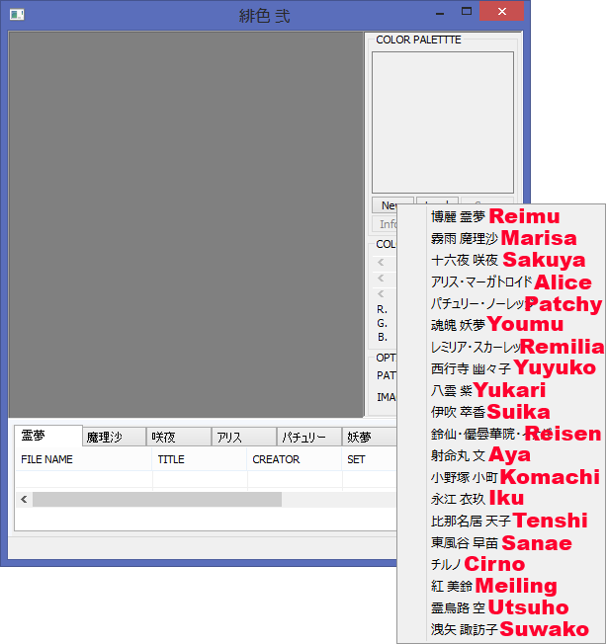Switch to the 霊夢 tab
The width and height of the screenshot is (606, 644).
click(x=48, y=436)
